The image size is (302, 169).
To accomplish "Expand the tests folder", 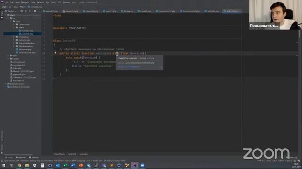I will 8,55.
